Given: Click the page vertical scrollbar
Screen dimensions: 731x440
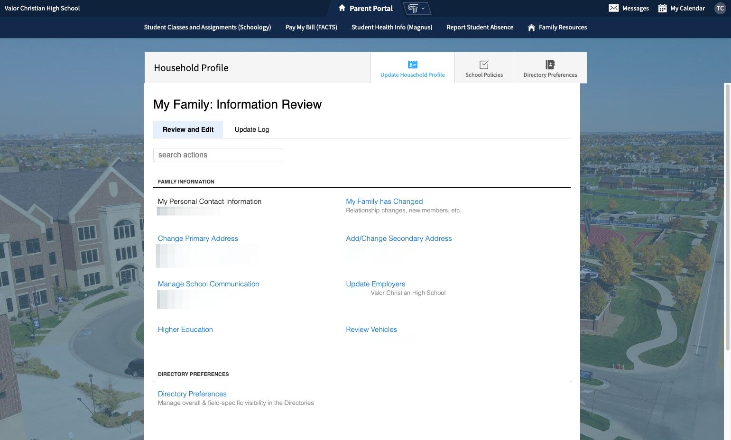Looking at the screenshot, I should (x=727, y=218).
